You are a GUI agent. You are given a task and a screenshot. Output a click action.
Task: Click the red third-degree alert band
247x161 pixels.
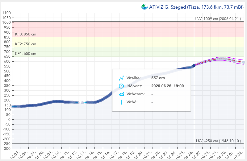tap(124, 29)
